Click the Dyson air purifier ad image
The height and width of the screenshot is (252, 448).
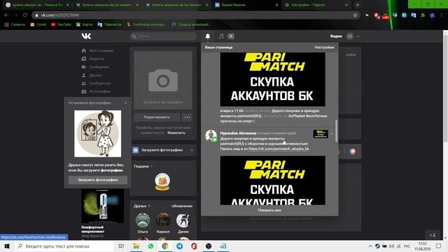coord(102,206)
